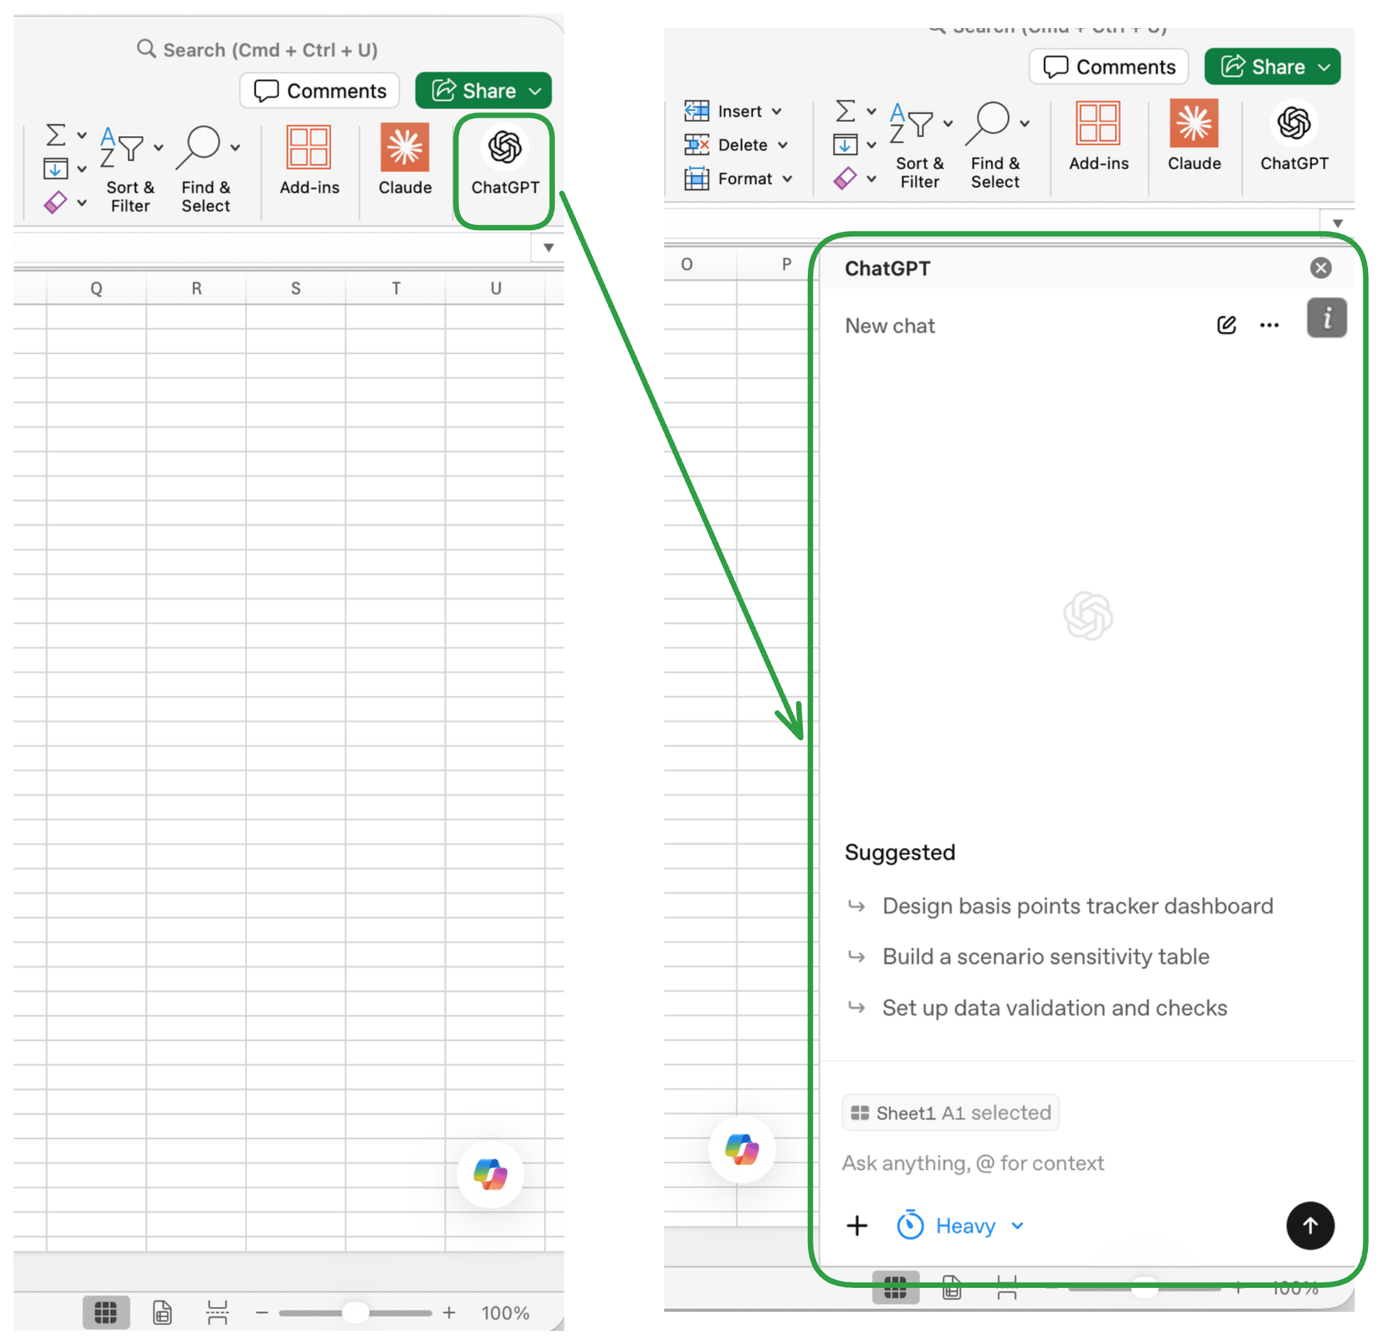Click 'Ask anything, @ for context' input
This screenshot has width=1379, height=1344.
[x=973, y=1163]
